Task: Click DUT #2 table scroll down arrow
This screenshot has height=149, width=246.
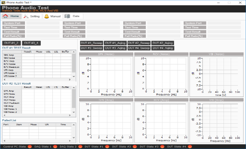Action: pyautogui.click(x=74, y=112)
